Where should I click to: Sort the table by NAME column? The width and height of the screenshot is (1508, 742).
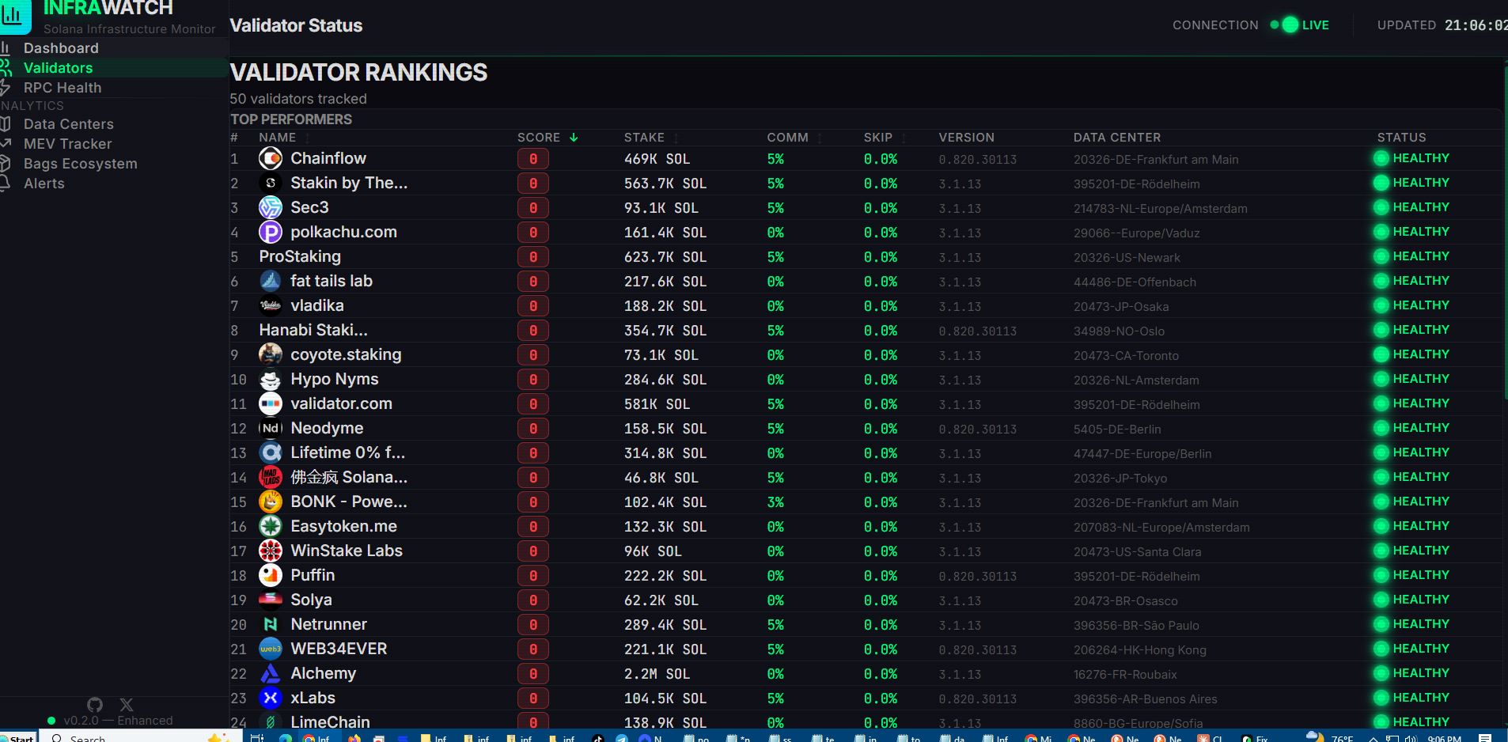click(284, 138)
